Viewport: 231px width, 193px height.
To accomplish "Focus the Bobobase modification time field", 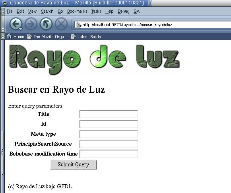I will 109,154.
